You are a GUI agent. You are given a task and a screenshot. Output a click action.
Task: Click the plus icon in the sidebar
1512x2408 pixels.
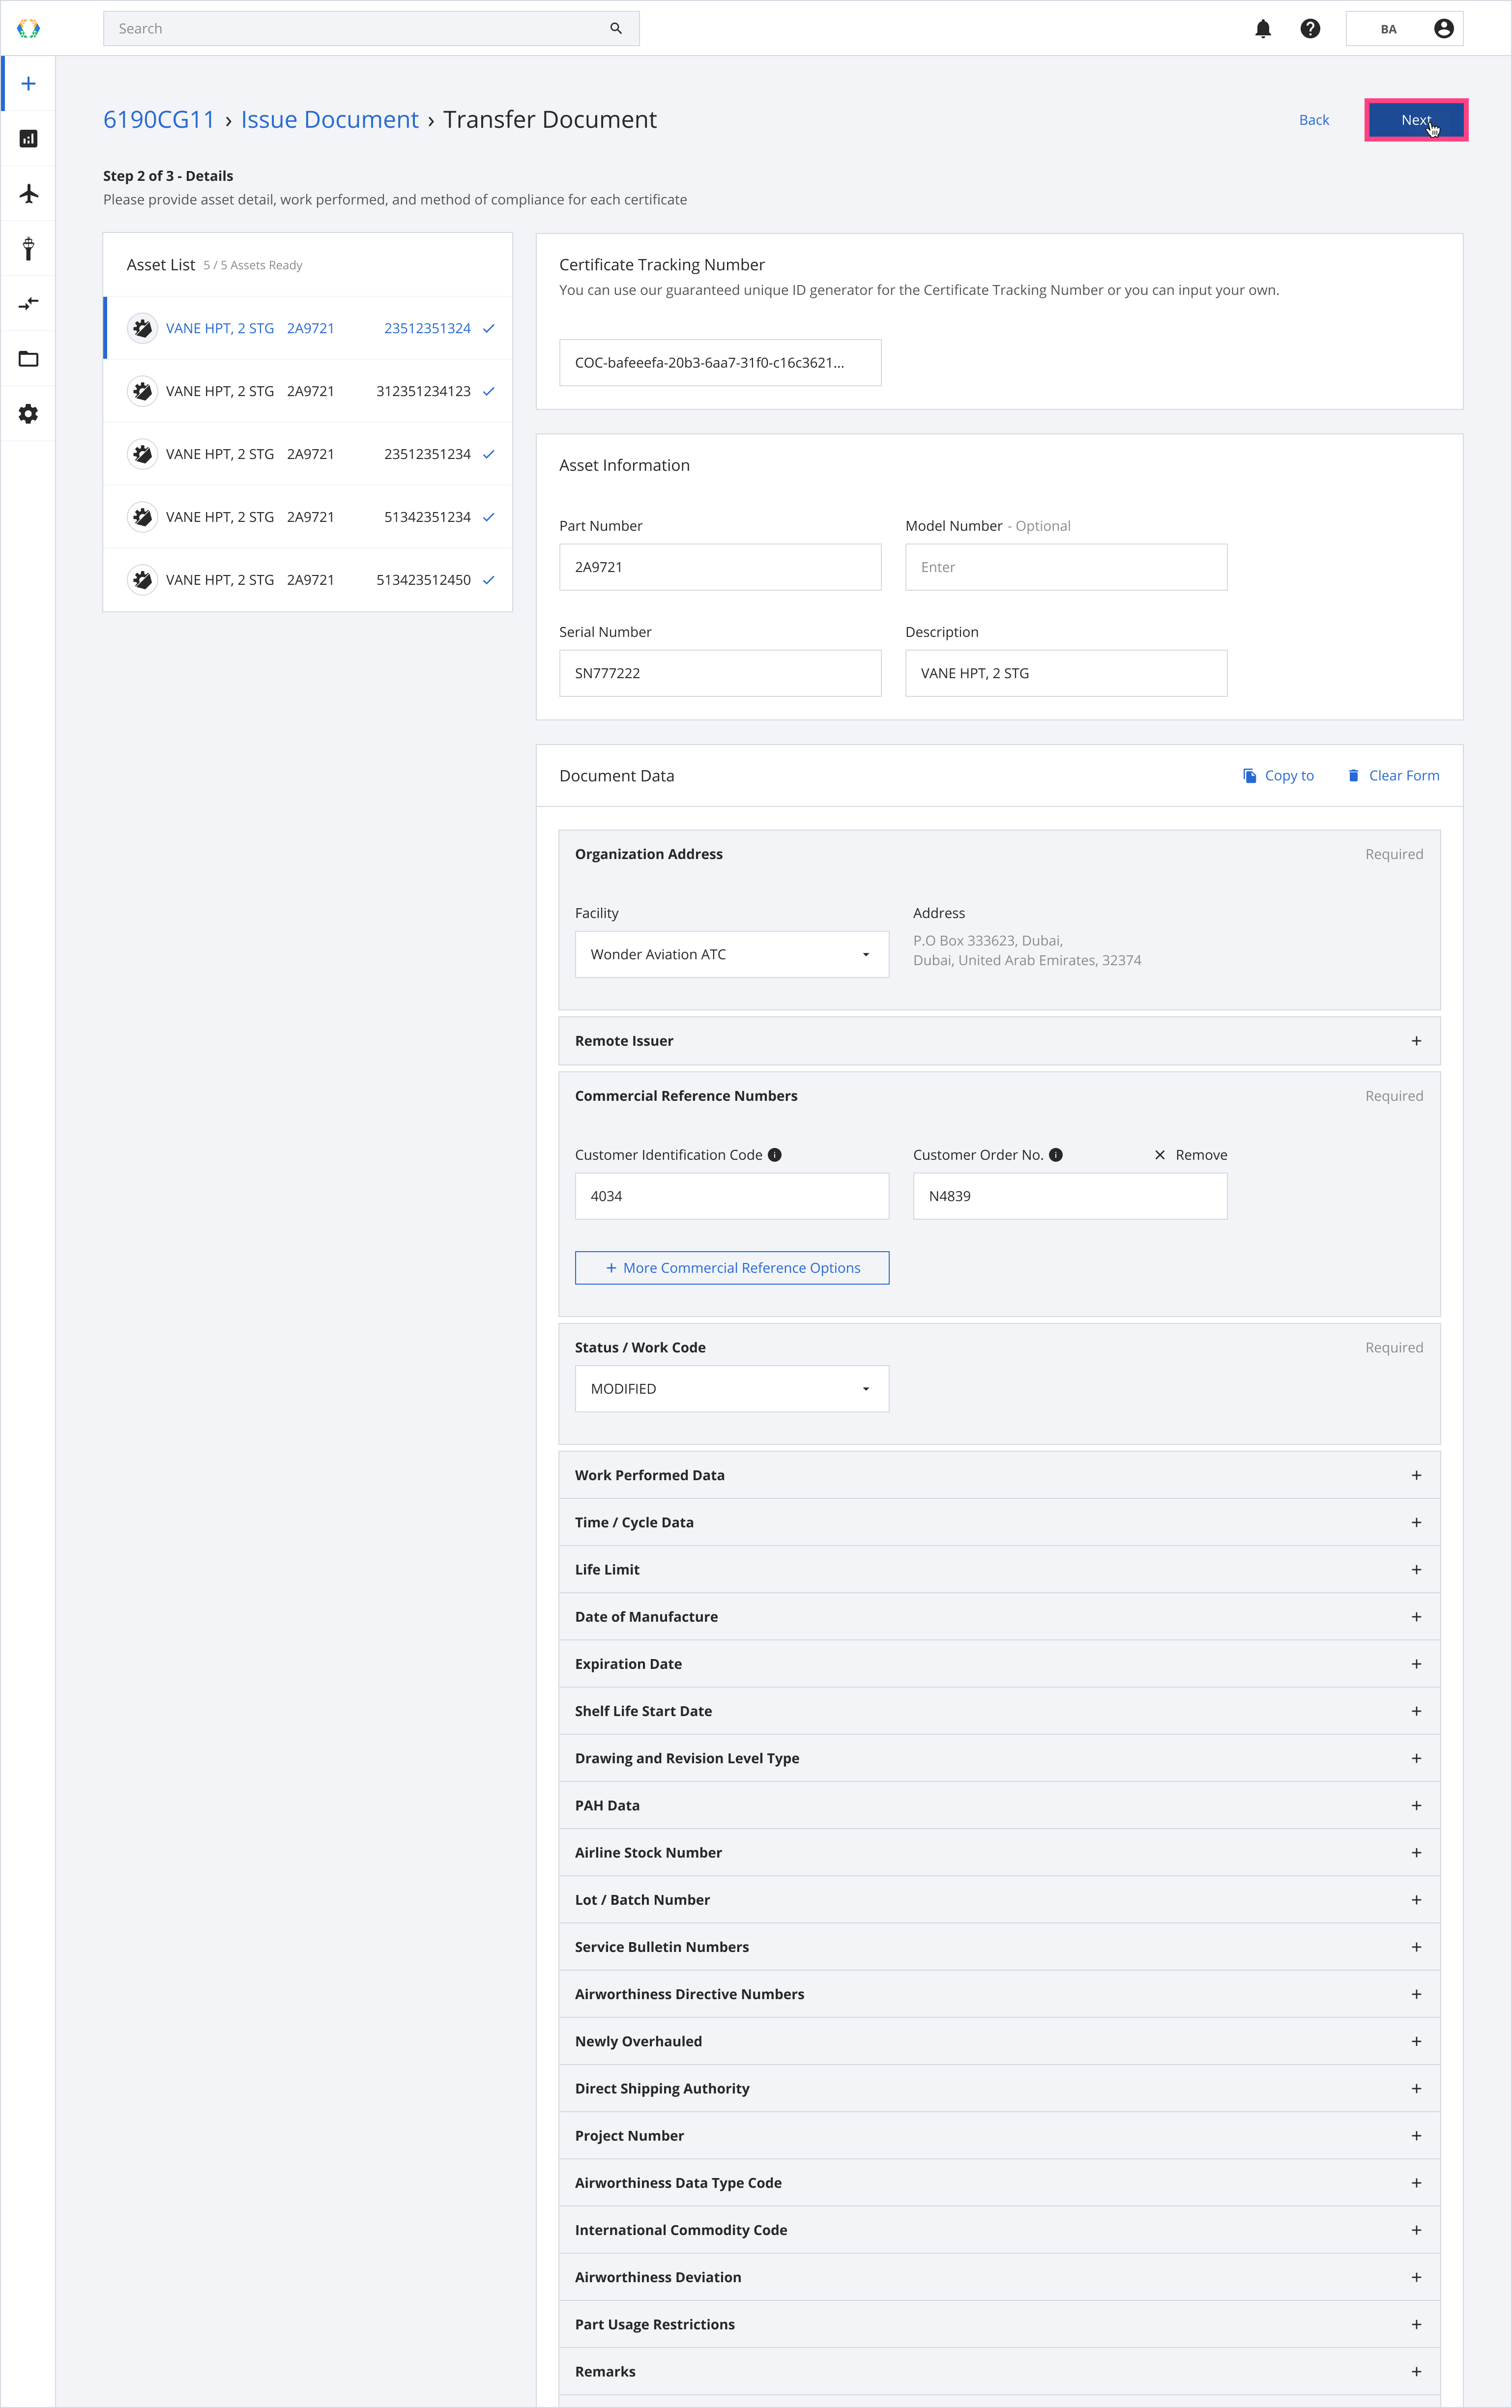(x=28, y=84)
